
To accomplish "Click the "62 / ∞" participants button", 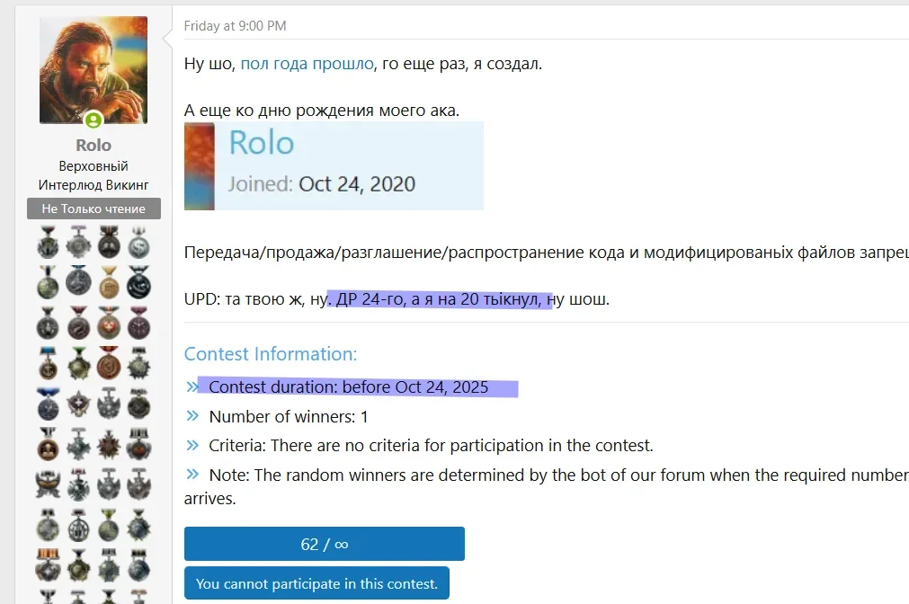I will [324, 544].
